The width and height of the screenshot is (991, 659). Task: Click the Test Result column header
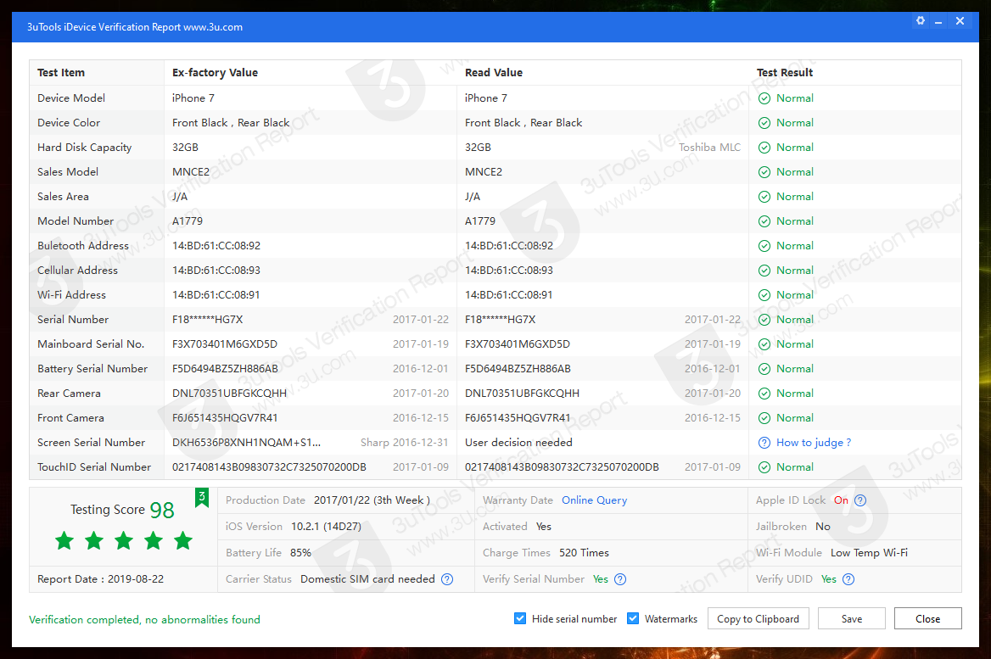click(x=784, y=73)
